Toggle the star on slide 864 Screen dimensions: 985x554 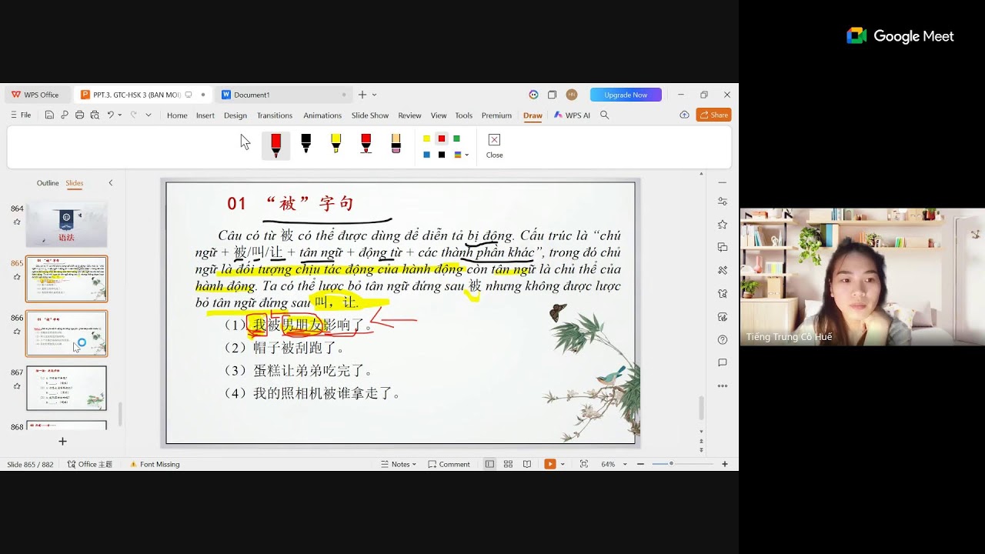[17, 222]
